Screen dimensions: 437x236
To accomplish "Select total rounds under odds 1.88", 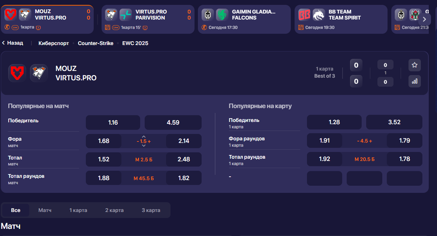I will 104,178.
